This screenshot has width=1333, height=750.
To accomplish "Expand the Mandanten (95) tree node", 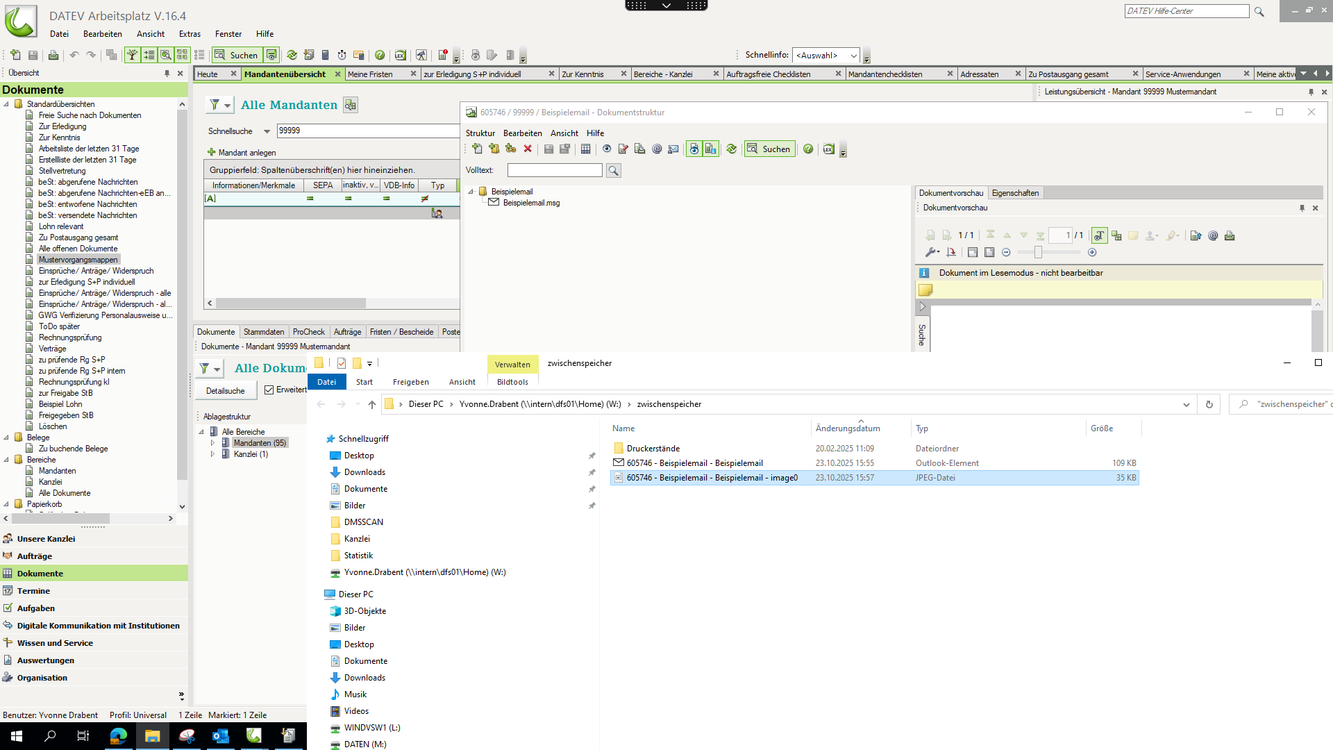I will click(x=212, y=443).
